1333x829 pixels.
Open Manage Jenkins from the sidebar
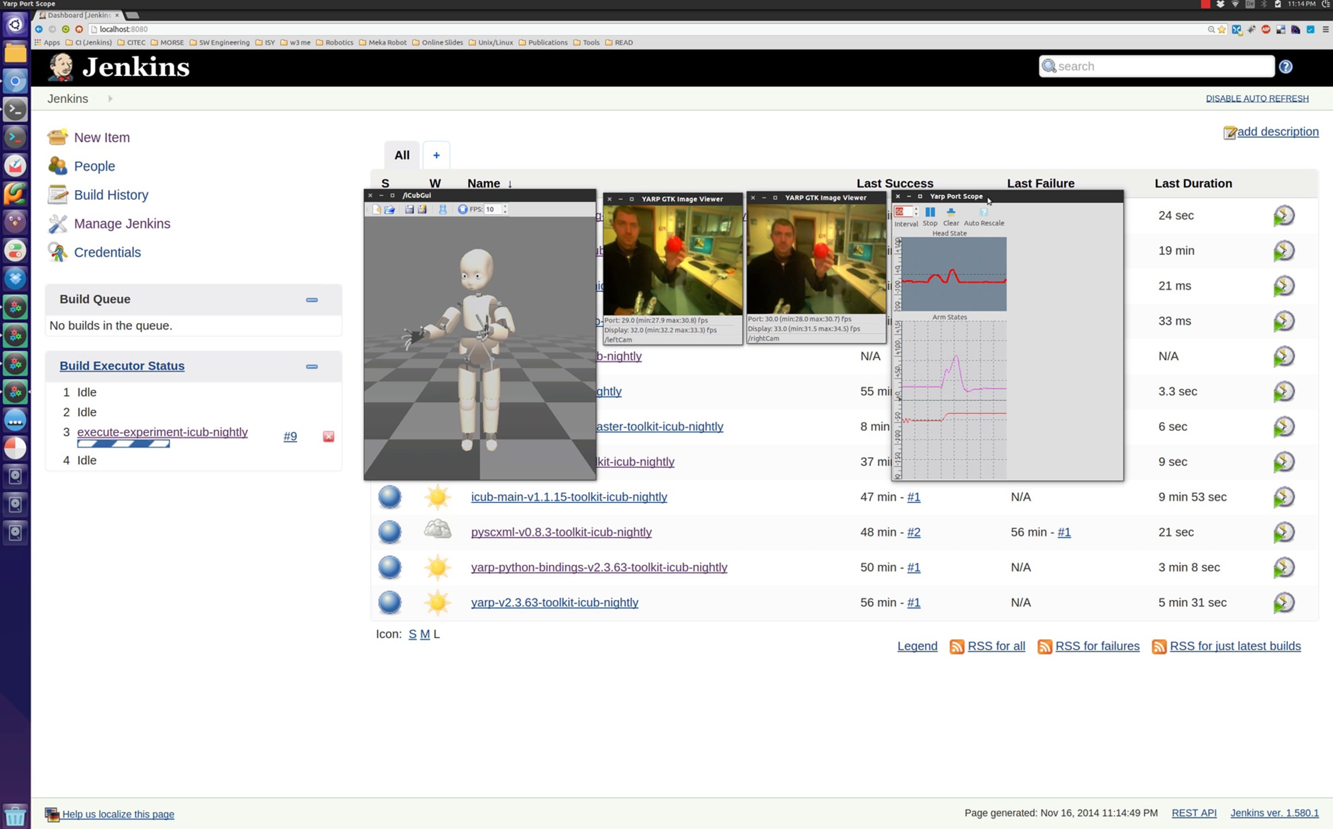122,223
